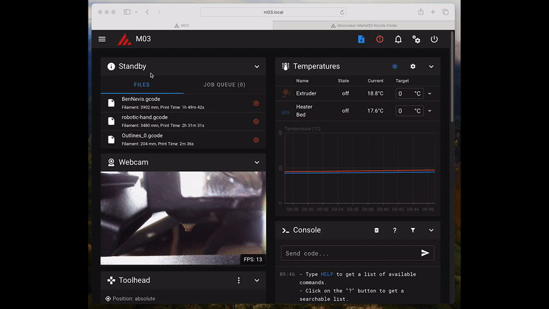The width and height of the screenshot is (549, 309).
Task: Switch to Moonraker-MattaOS Nozzle Finder browser tab
Action: (363, 25)
